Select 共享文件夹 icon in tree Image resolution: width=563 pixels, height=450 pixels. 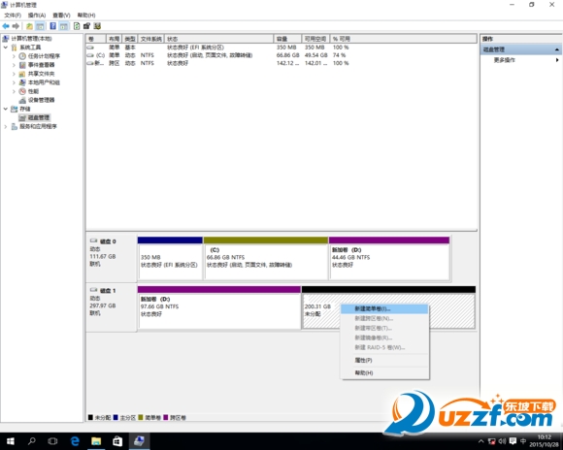point(22,74)
